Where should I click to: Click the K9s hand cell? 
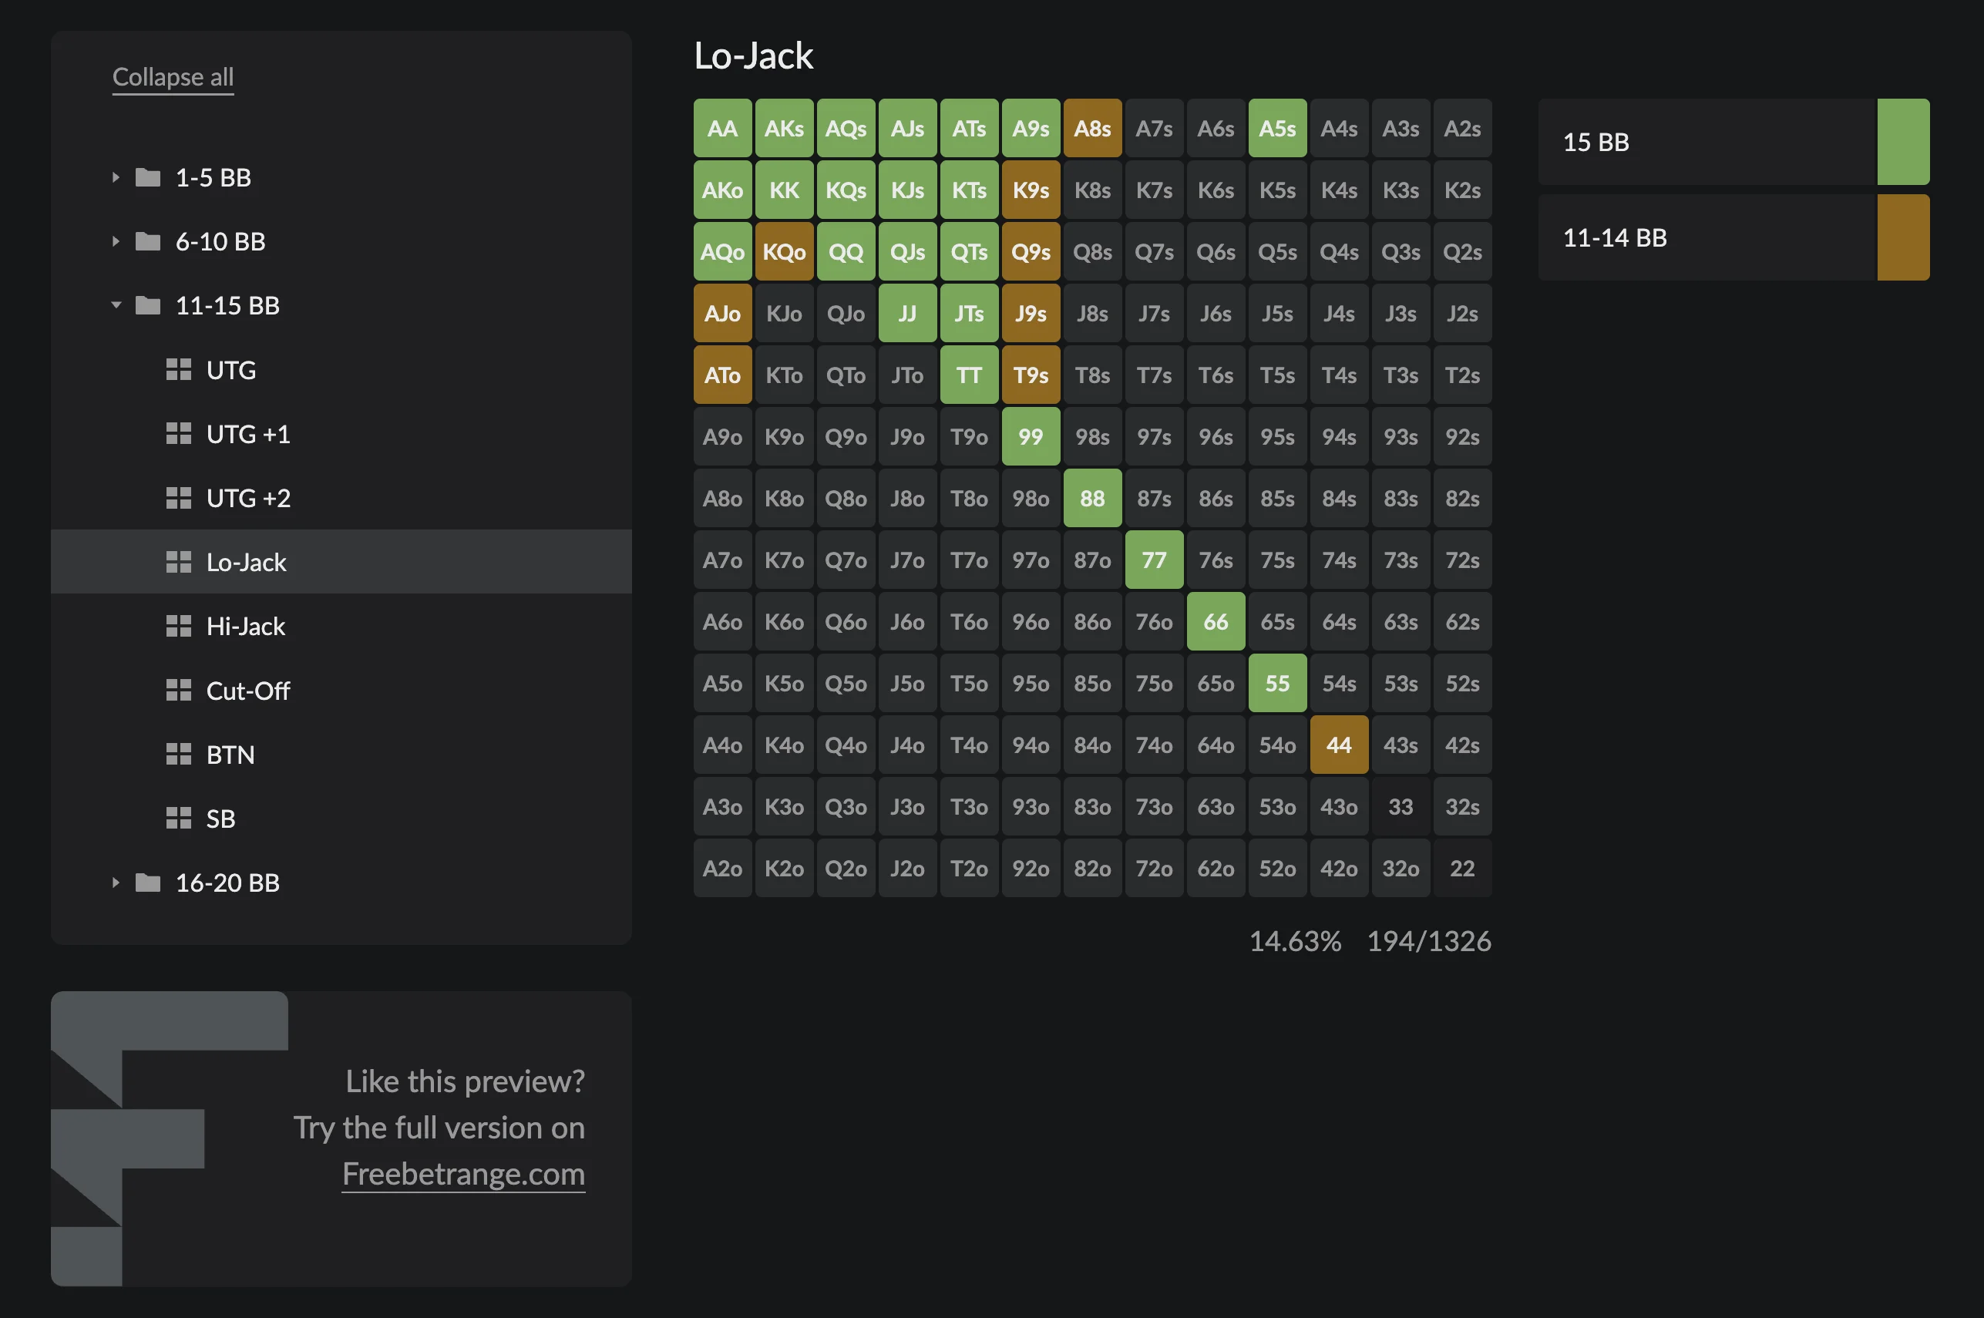(1031, 190)
